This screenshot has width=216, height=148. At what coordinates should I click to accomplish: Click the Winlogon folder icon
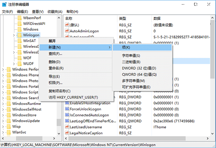19,35
